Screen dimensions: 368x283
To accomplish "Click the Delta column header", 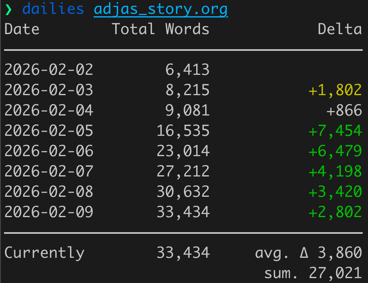I will [340, 29].
